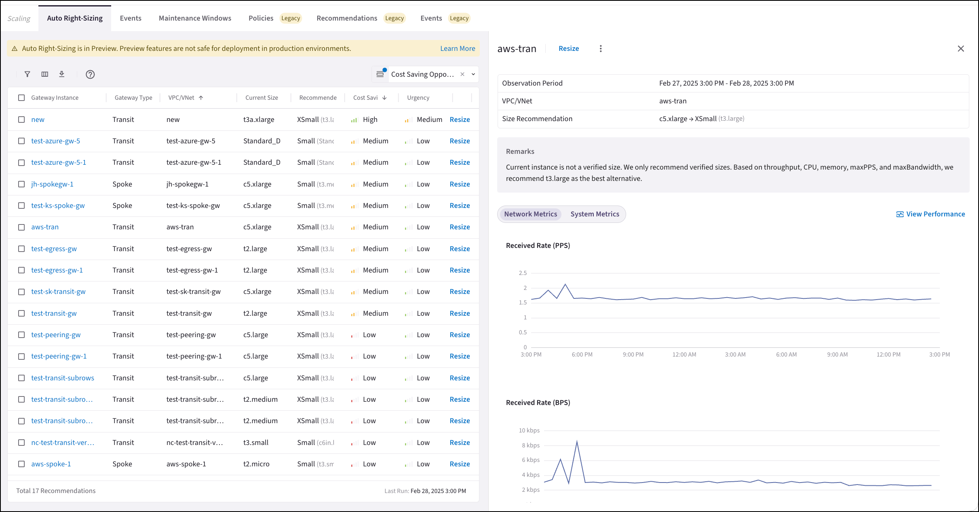Click the help question mark icon
The image size is (979, 512).
tap(90, 74)
